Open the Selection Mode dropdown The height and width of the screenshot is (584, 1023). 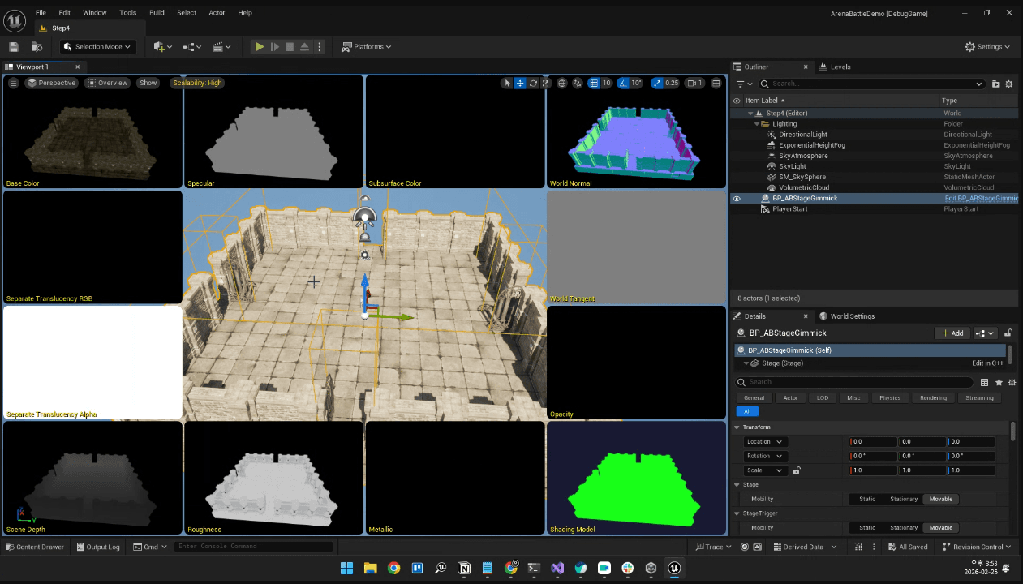97,47
